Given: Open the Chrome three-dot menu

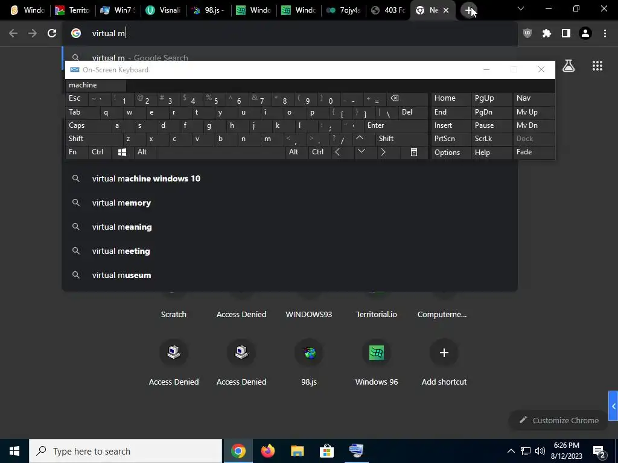Looking at the screenshot, I should (605, 34).
